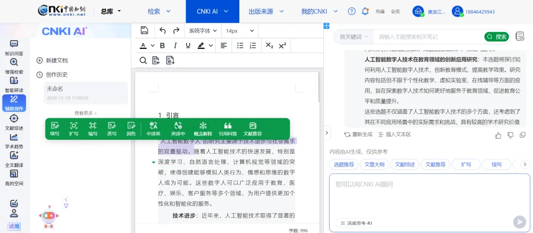Toggle 深度思考-R1 mode
This screenshot has width=533, height=233.
356,223
